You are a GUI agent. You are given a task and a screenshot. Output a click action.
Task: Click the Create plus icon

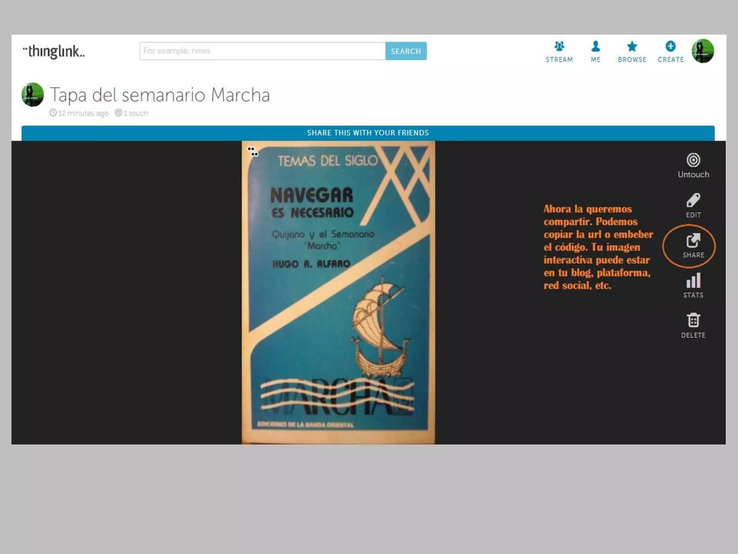pos(670,47)
